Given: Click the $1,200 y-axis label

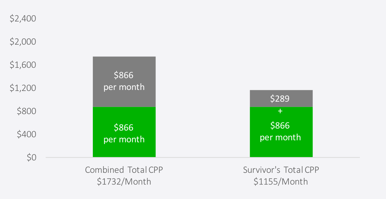Looking at the screenshot, I should [23, 88].
